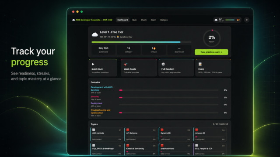Click the mini XP bar in the top bar
This screenshot has height=157, width=280.
230,20
